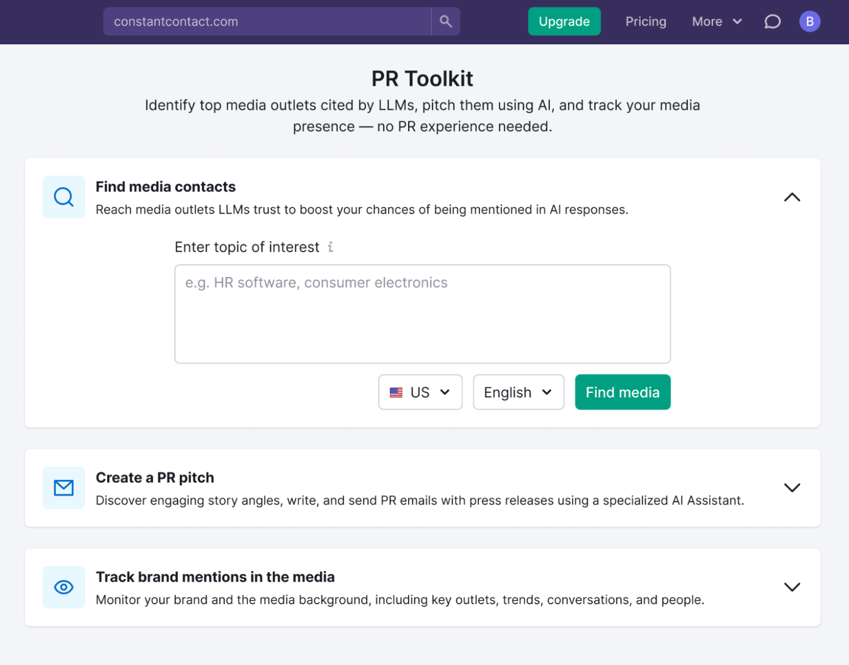Expand the Track brand mentions section
This screenshot has height=665, width=849.
point(792,587)
